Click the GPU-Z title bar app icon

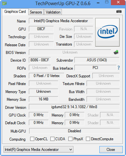pos(4,3)
